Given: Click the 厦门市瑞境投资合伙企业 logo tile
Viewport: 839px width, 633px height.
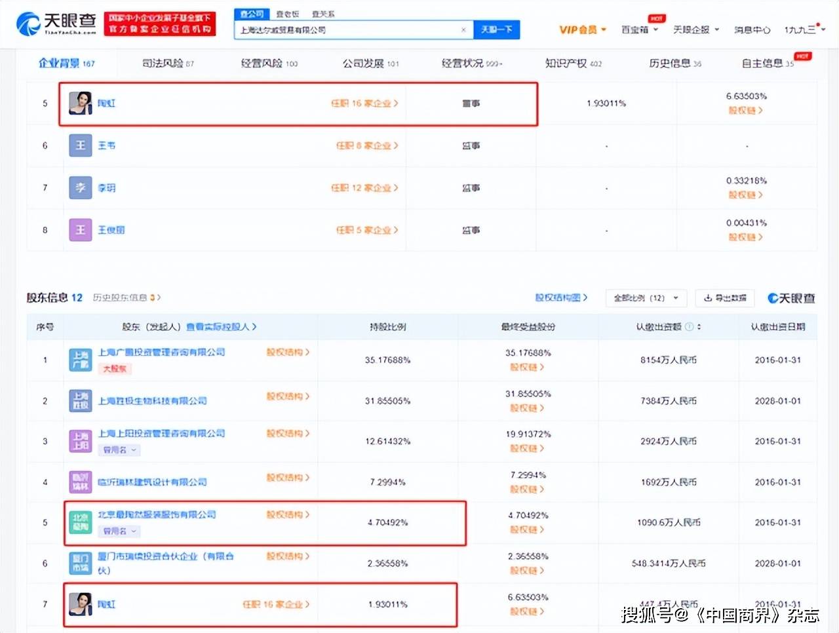Looking at the screenshot, I should (x=81, y=564).
